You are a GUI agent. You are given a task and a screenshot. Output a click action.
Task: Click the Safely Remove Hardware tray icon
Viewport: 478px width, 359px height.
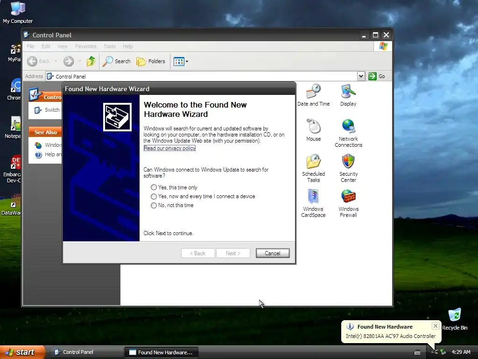(443, 352)
